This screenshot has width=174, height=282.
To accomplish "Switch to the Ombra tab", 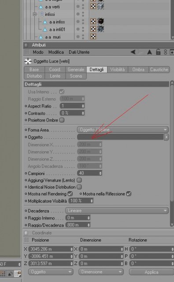I will pyautogui.click(x=138, y=70).
